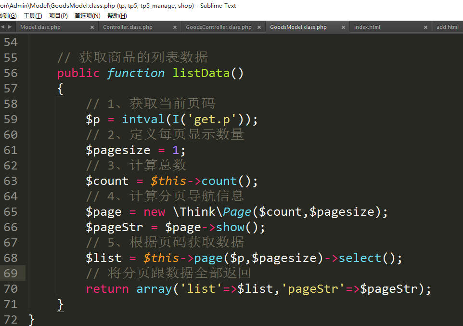The image size is (463, 326).
Task: Place cursor on the listData function name
Action: coord(201,73)
